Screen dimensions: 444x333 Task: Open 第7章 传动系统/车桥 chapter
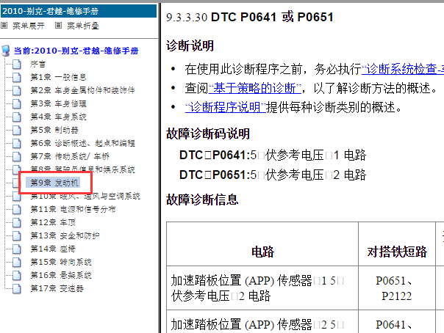point(70,156)
